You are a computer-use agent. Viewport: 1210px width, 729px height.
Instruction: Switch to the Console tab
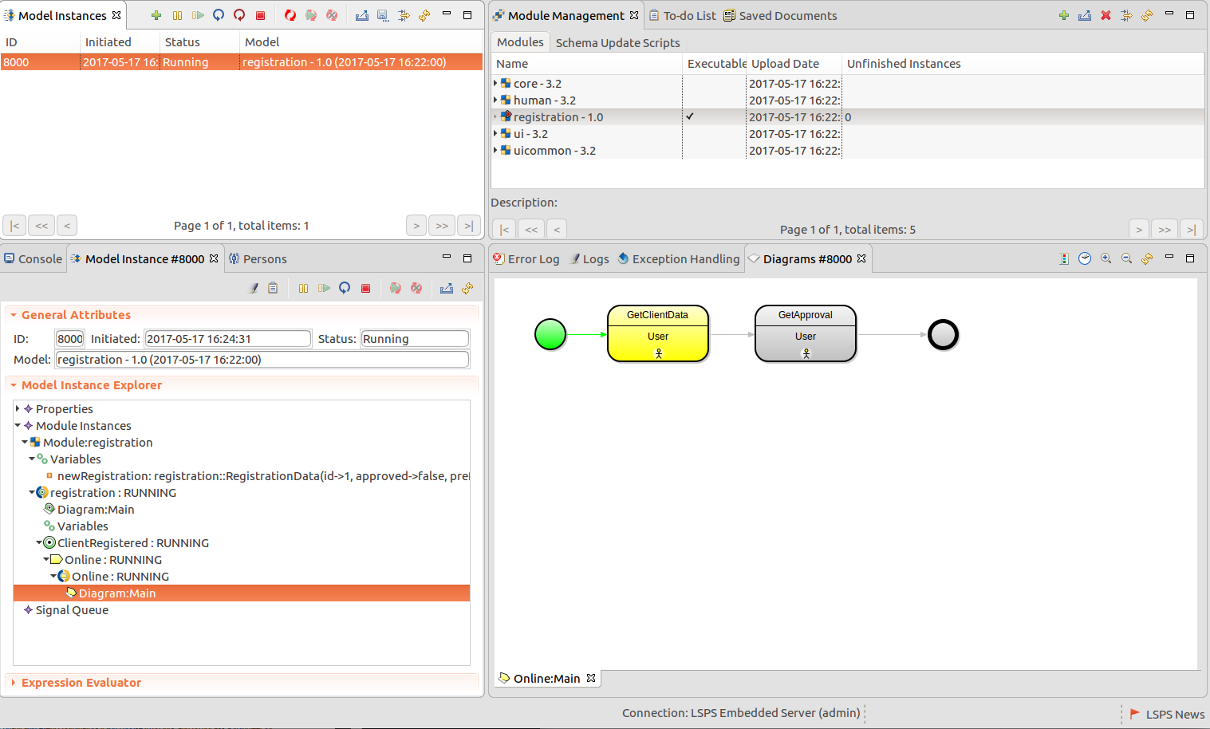33,258
